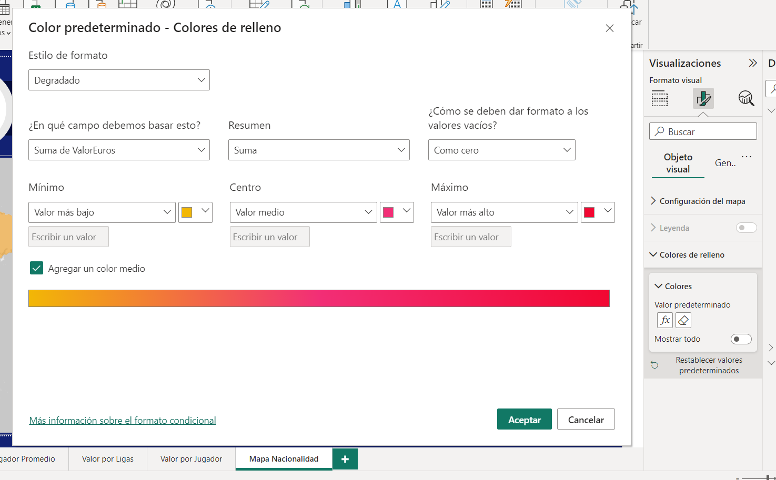Open the Máximo Valor más alto dropdown
The width and height of the screenshot is (776, 480).
pos(505,212)
